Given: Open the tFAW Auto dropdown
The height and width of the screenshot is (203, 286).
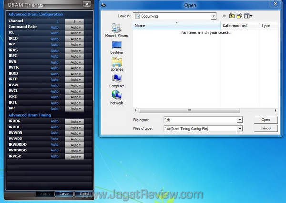Looking at the screenshot, I should click(x=74, y=85).
